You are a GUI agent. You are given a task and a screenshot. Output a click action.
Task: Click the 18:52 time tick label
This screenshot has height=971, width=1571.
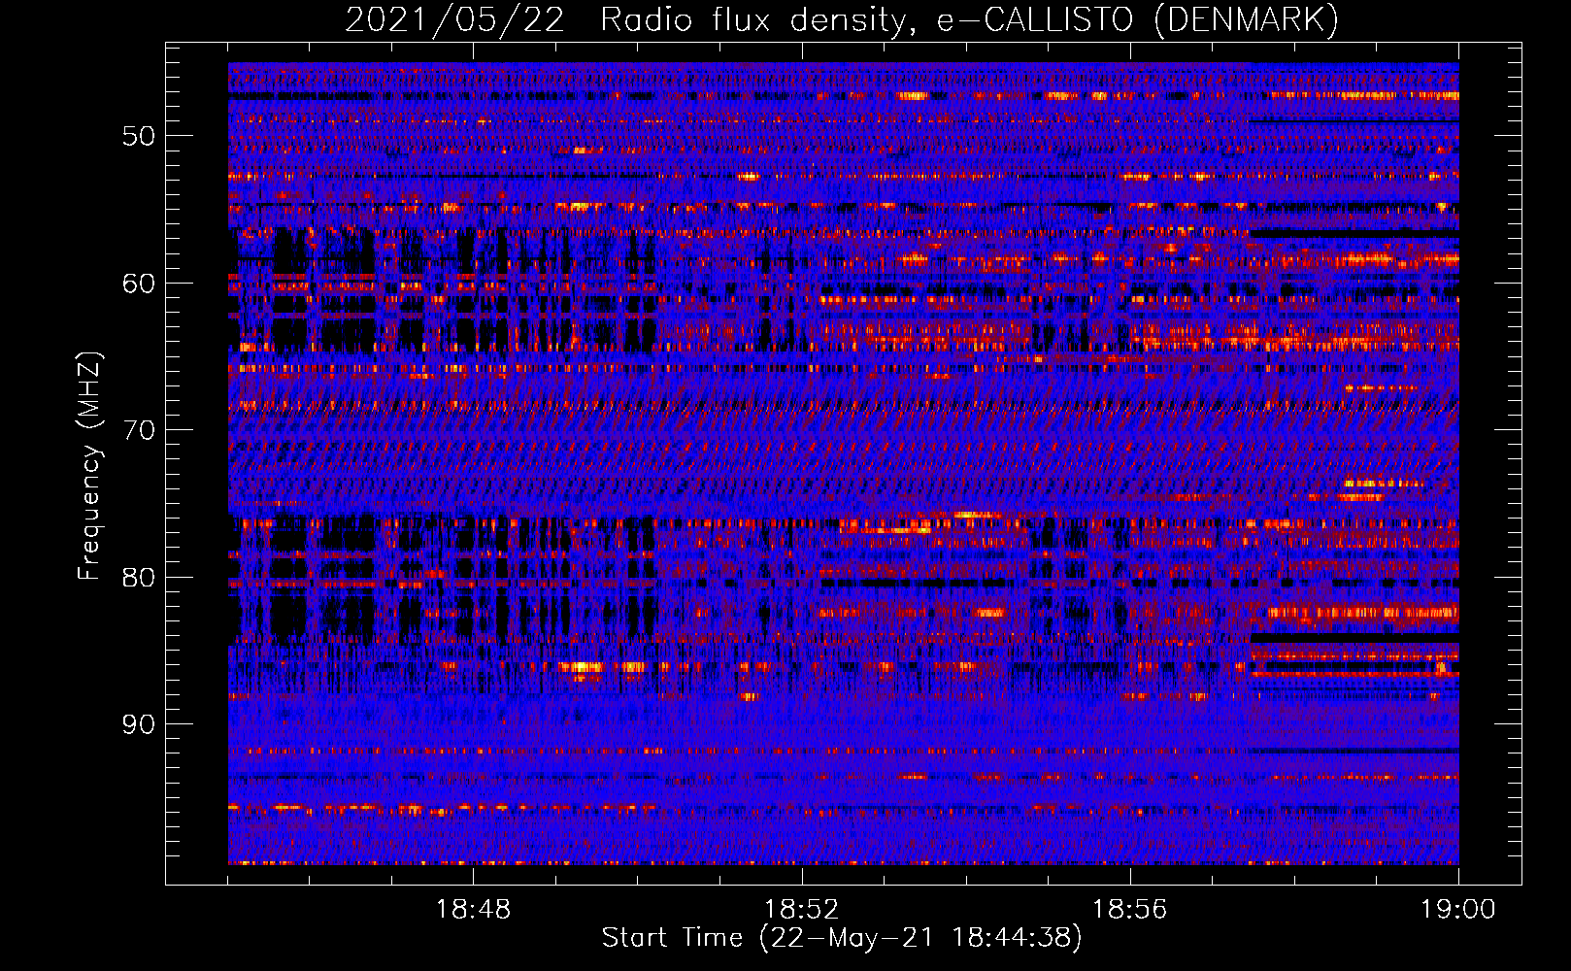click(x=801, y=910)
